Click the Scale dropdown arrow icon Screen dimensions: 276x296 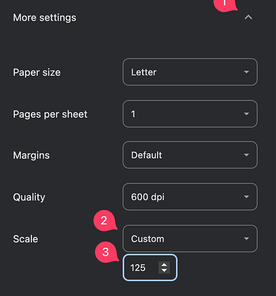point(246,239)
